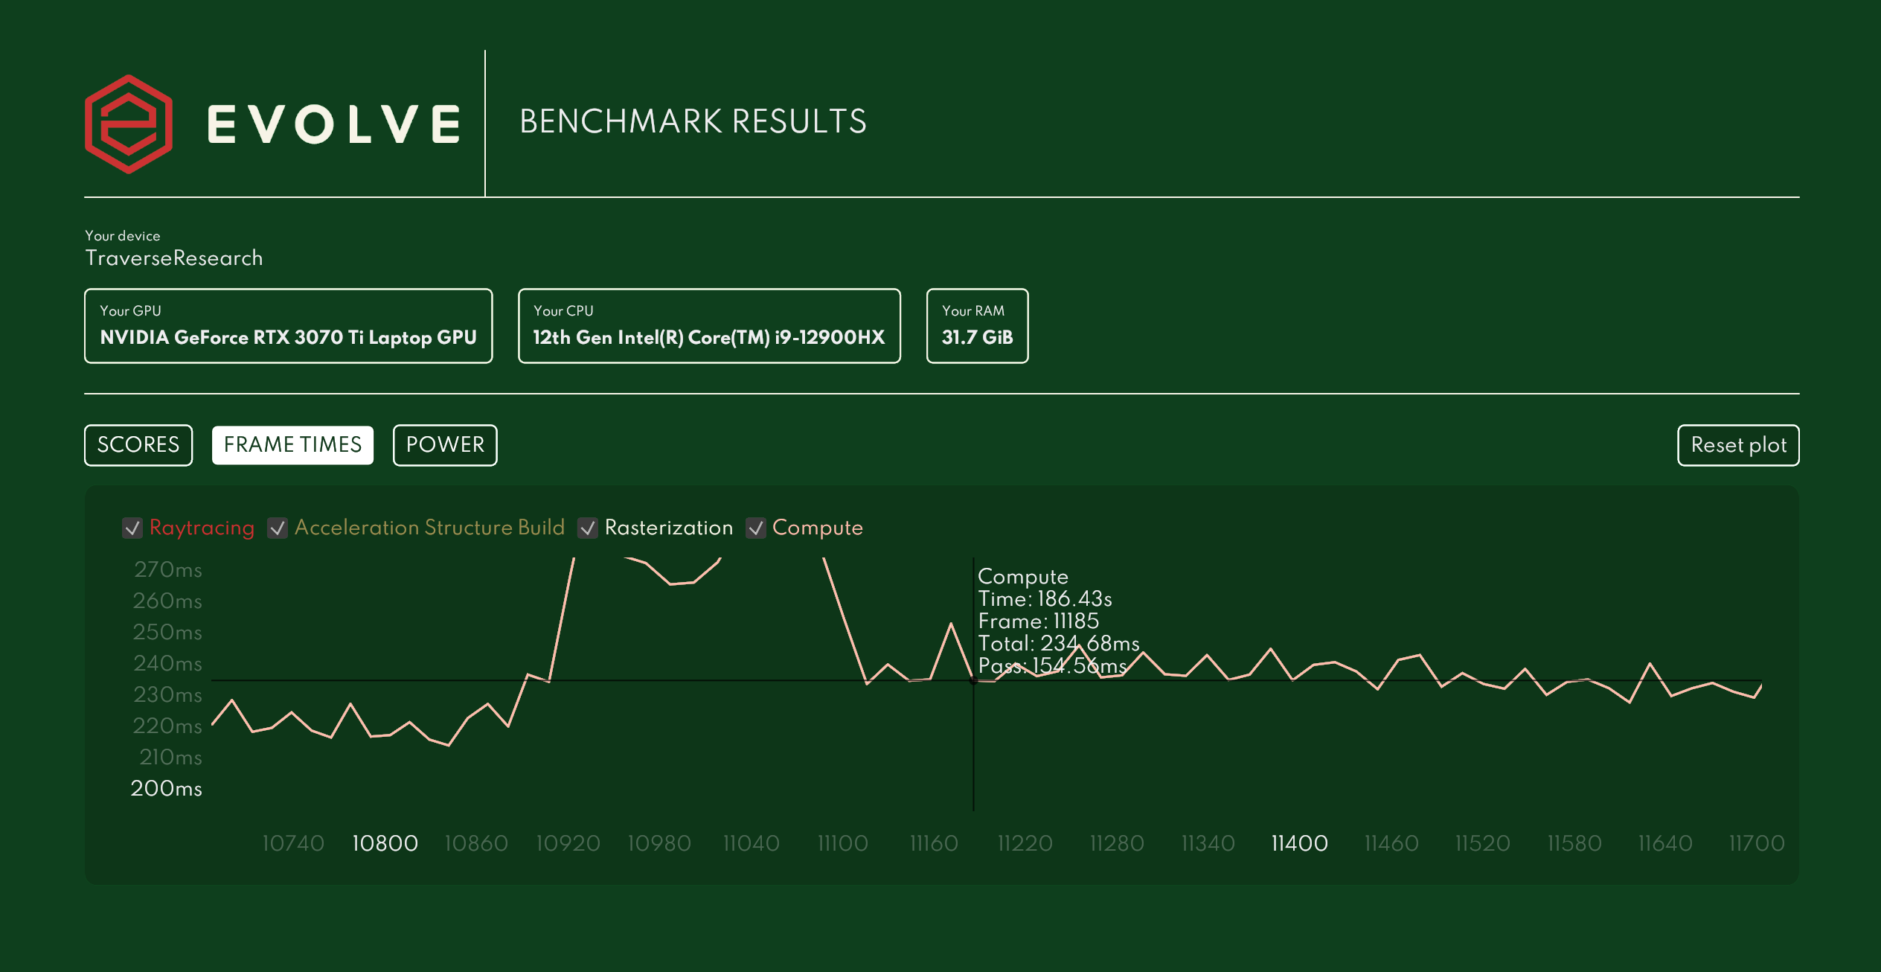1881x972 pixels.
Task: Click the 10800 x-axis frame label
Action: pos(385,843)
